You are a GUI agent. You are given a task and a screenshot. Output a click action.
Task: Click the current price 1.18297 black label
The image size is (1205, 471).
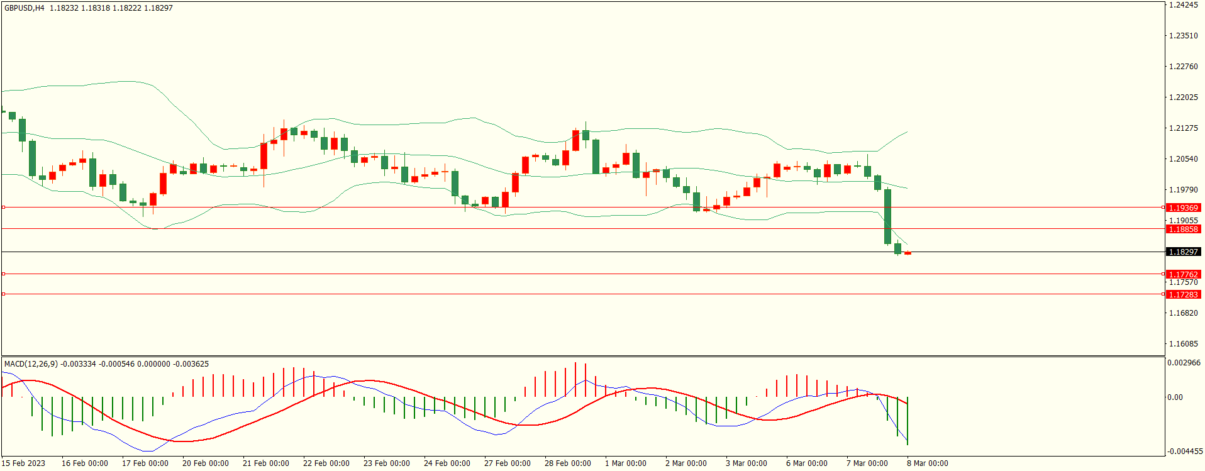pyautogui.click(x=1182, y=252)
